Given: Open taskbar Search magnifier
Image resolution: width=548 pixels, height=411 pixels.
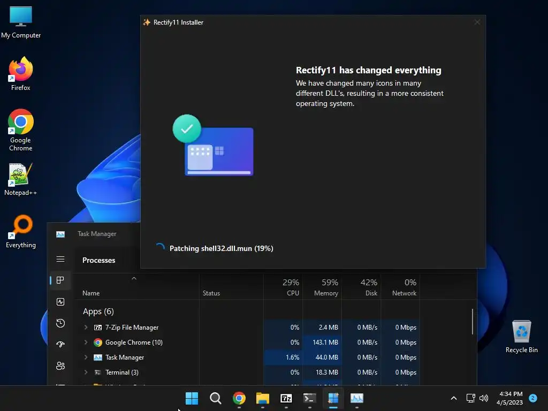Looking at the screenshot, I should pos(215,398).
